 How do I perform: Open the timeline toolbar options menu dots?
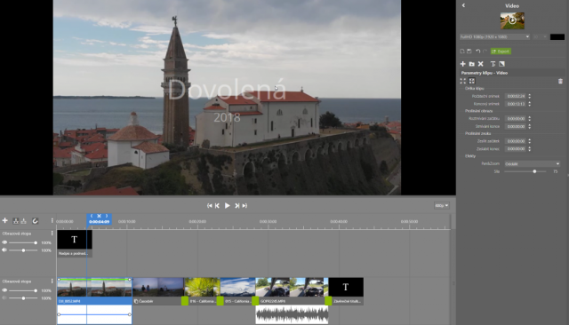pyautogui.click(x=52, y=220)
